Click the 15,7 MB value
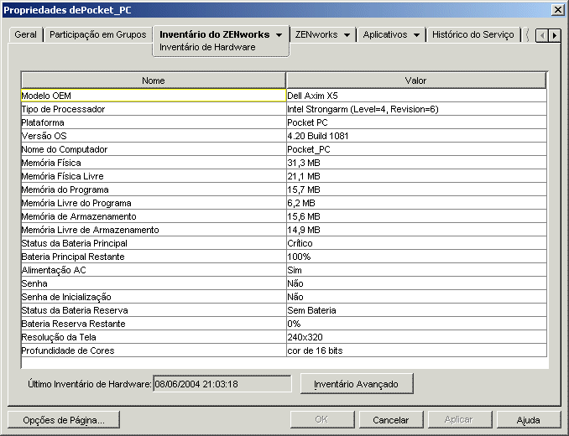569x436 pixels. [416, 189]
